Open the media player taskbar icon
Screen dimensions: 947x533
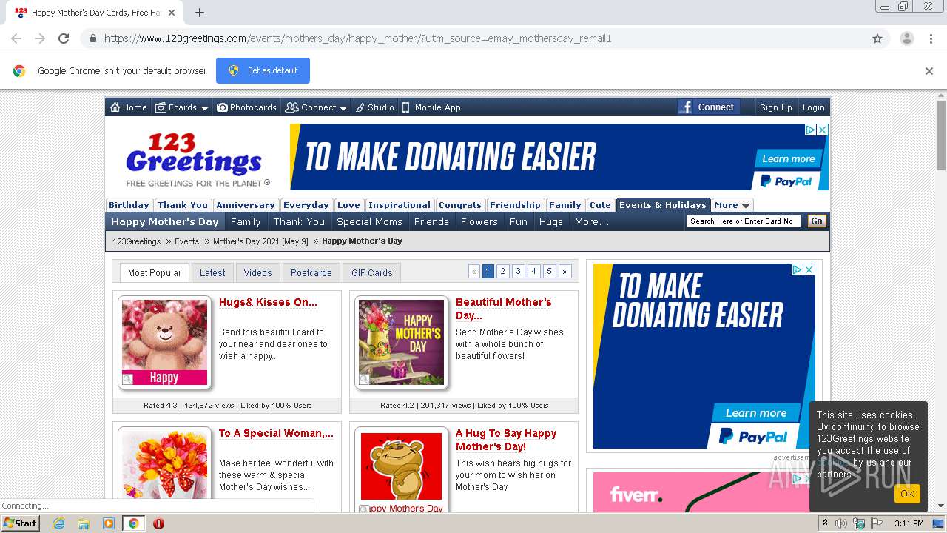coord(109,523)
